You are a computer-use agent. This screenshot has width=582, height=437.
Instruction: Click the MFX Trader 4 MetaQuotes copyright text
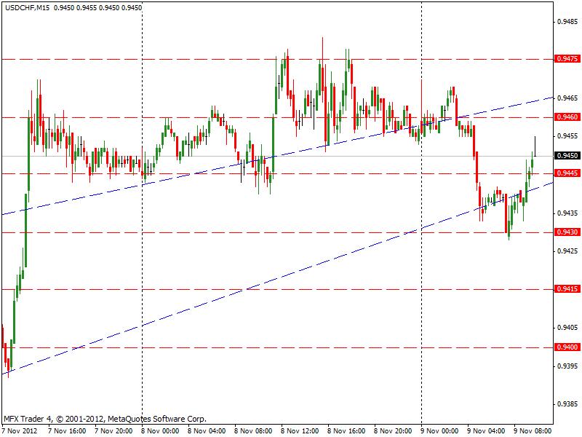105,419
